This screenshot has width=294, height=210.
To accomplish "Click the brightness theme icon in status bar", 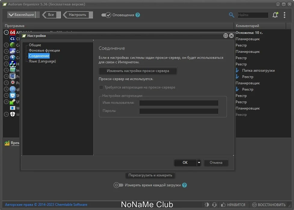I will tap(207, 205).
